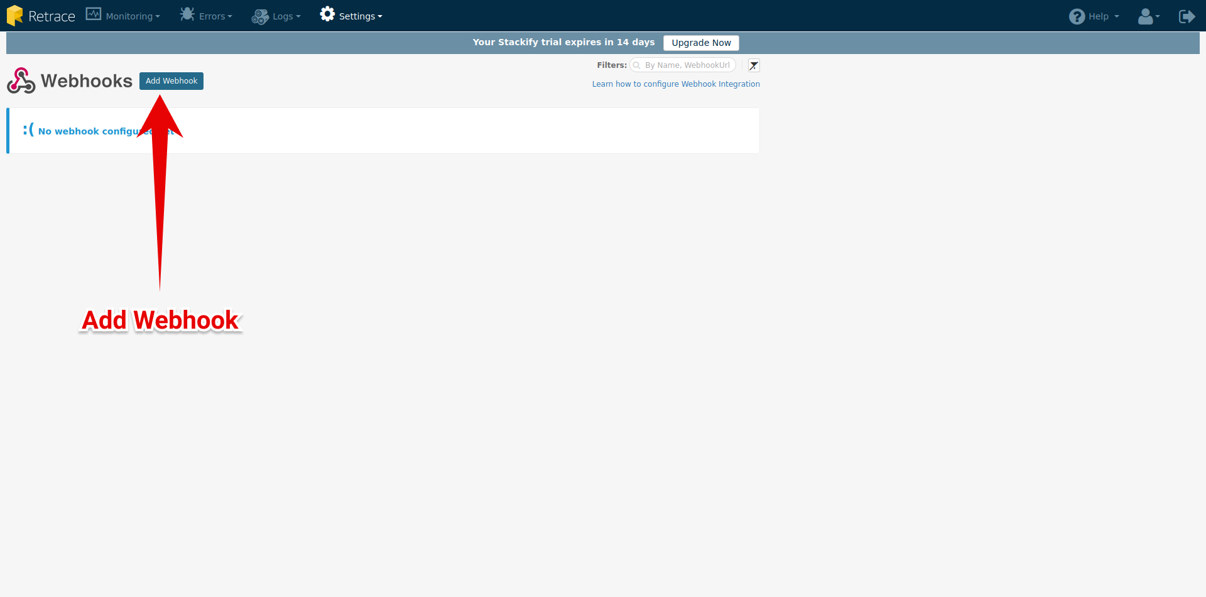Click the Help question mark icon
This screenshot has height=597, width=1206.
(x=1077, y=16)
